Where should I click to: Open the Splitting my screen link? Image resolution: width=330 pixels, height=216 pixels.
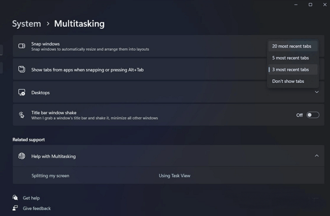click(50, 175)
